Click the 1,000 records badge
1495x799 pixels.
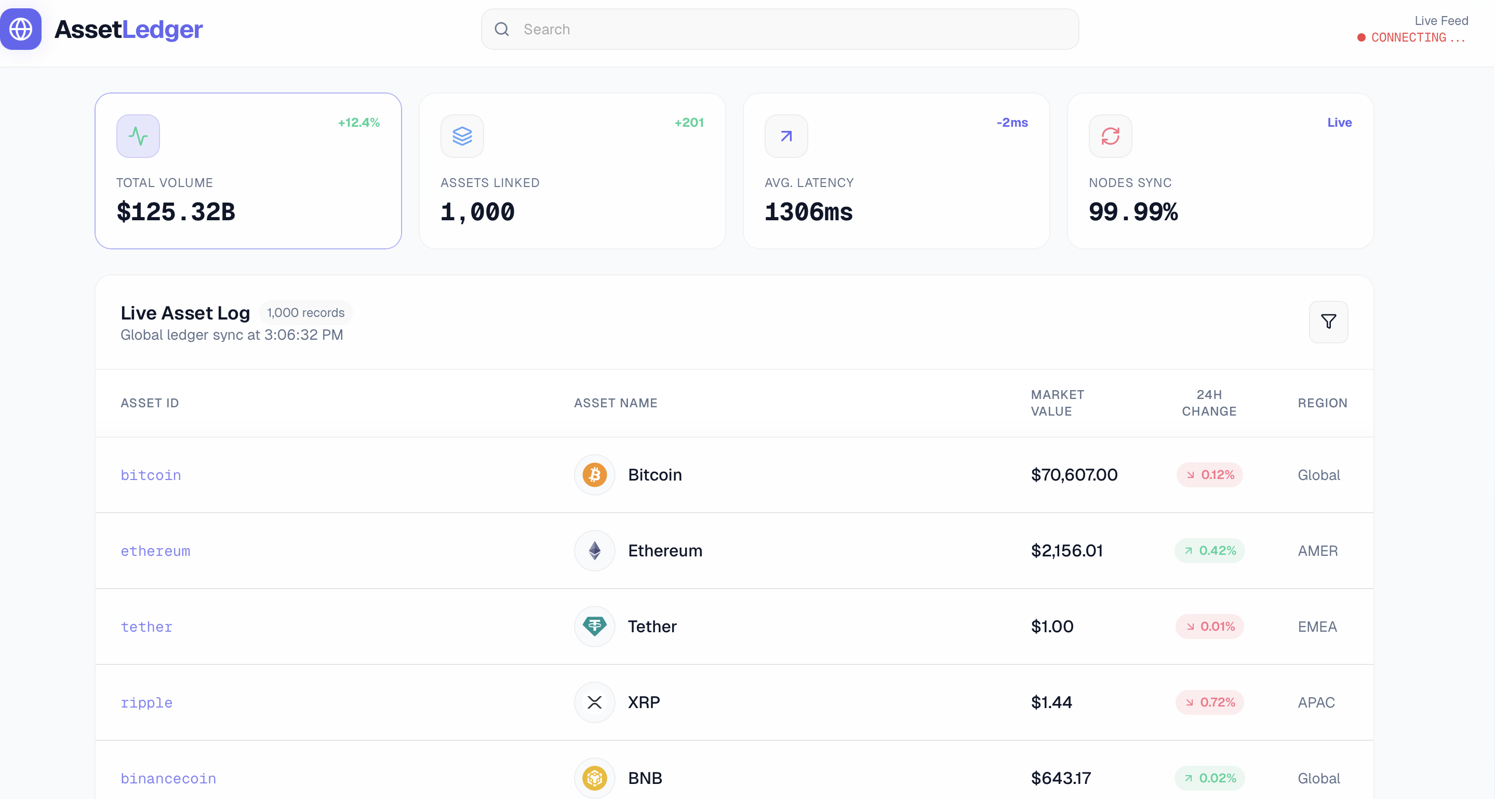pos(305,312)
